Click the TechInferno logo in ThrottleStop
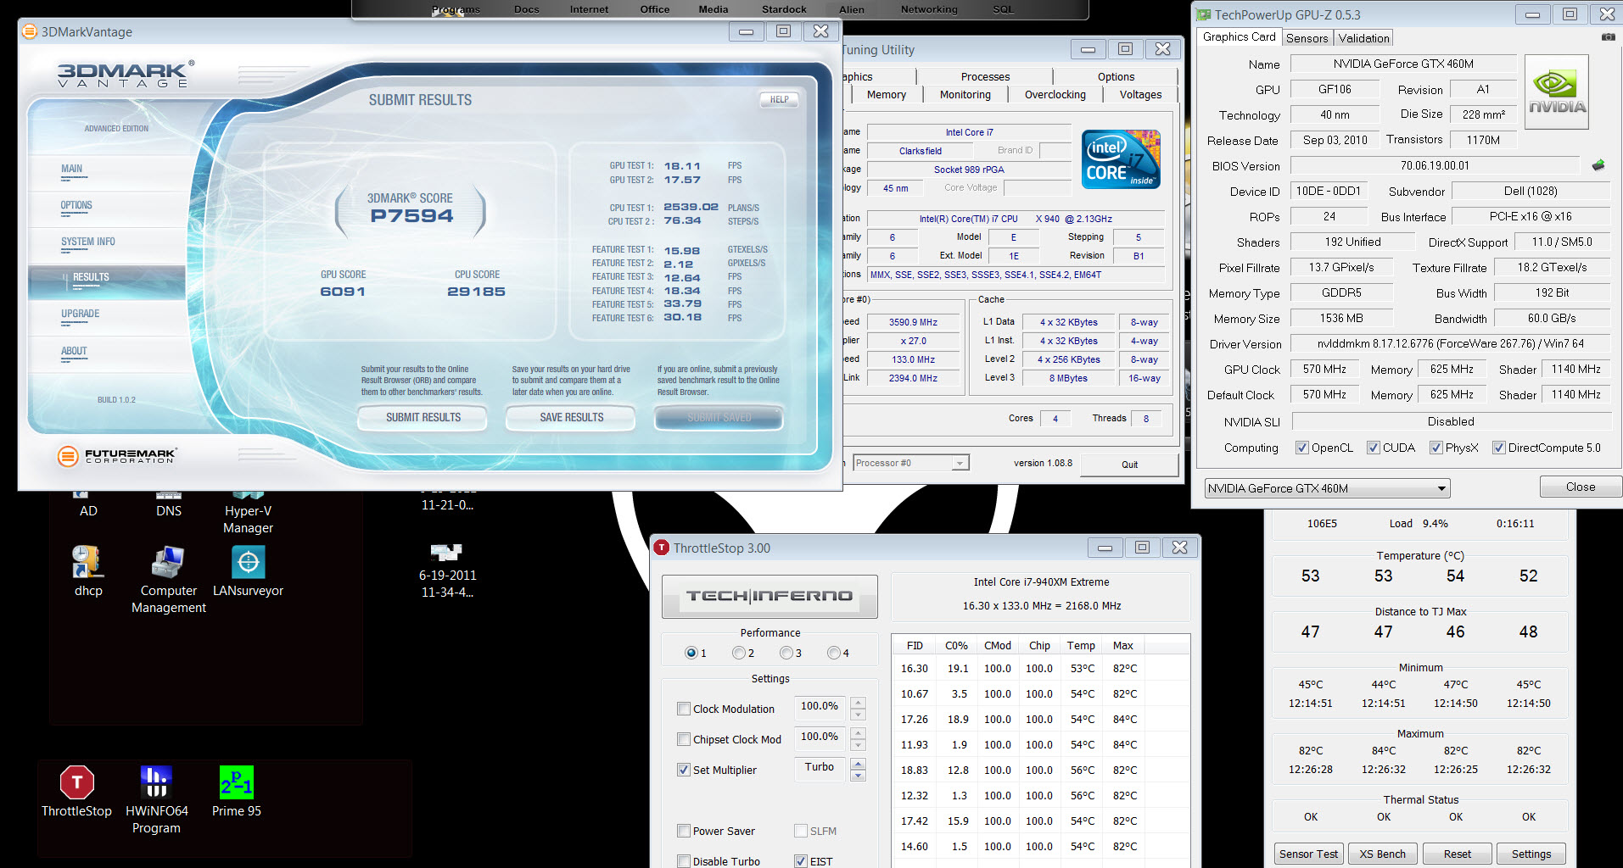The height and width of the screenshot is (868, 1623). (770, 596)
